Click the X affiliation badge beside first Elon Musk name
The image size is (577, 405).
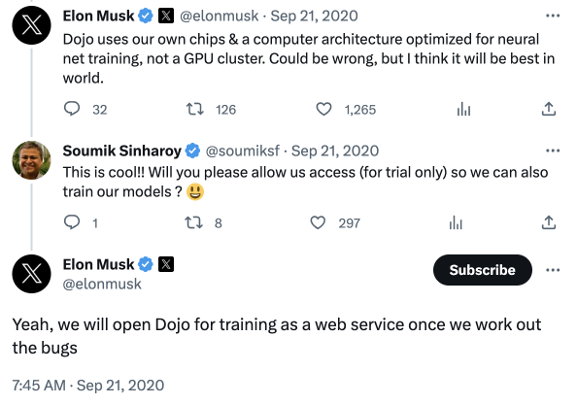pos(166,16)
